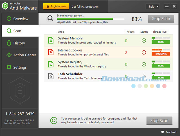Click the scan progress bar
Screen dimensions: 180x136
tap(91, 19)
